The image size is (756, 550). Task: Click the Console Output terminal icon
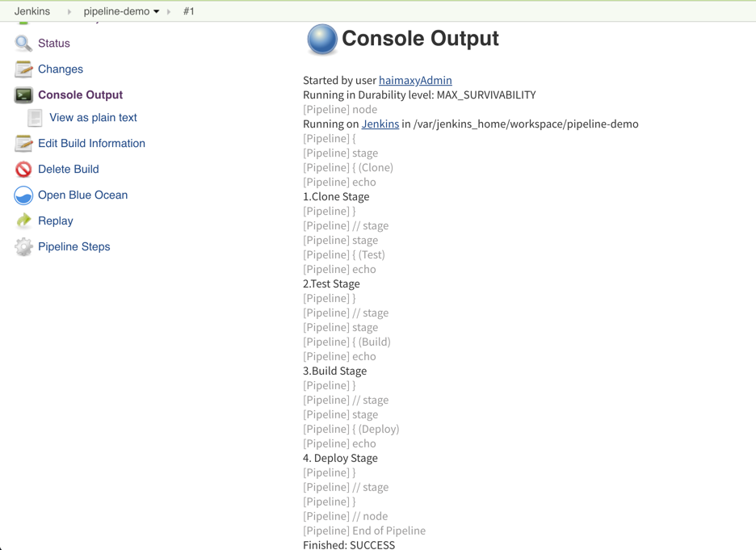[23, 95]
